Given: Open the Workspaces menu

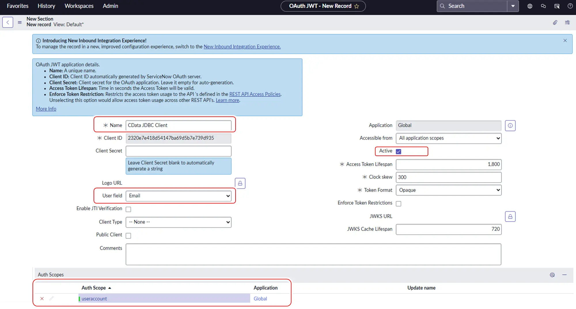Looking at the screenshot, I should tap(79, 6).
